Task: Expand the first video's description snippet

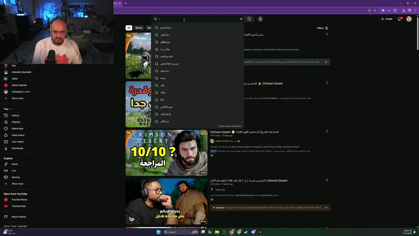Action: (326, 62)
